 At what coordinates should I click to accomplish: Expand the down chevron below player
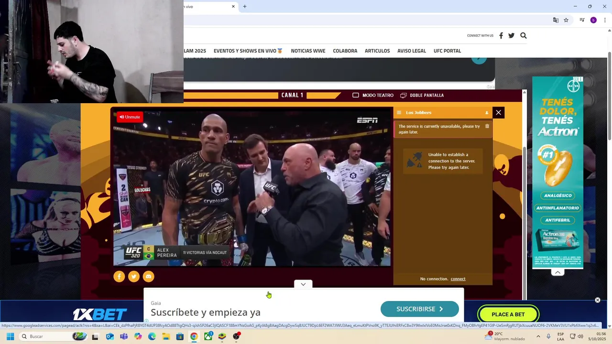coord(303,284)
